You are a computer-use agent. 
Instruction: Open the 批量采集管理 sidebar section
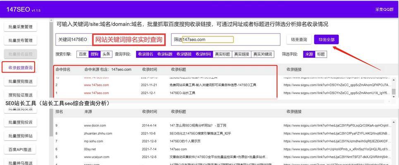[x=21, y=27]
